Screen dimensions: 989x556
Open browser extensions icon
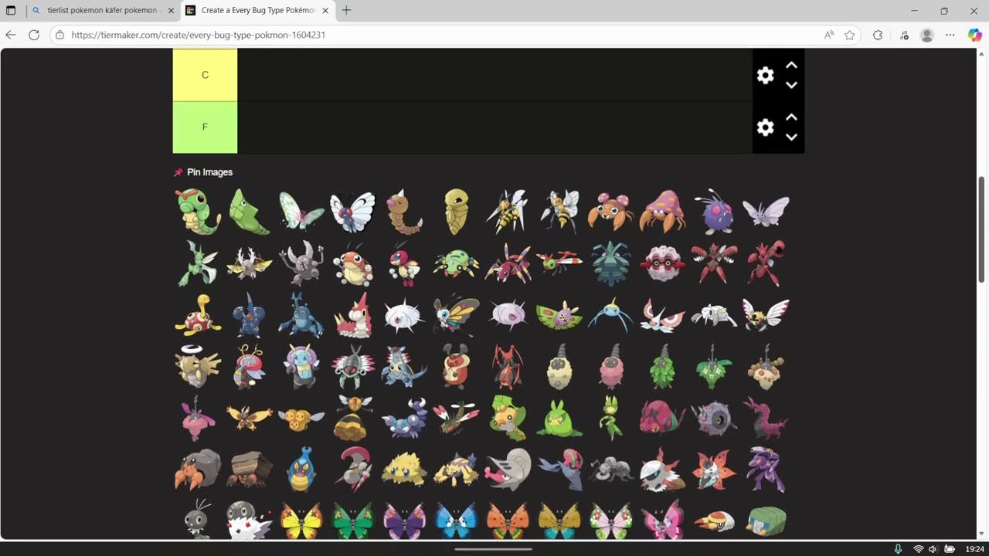[878, 35]
